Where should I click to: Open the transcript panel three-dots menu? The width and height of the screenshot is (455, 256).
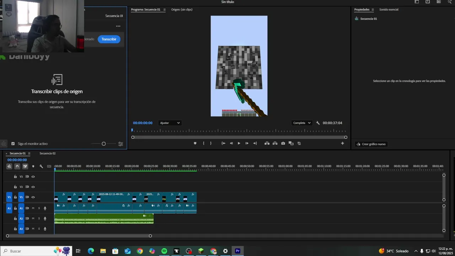click(x=118, y=26)
